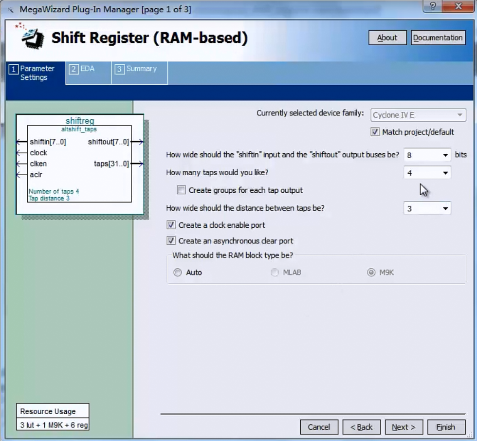Switch to the EDA tab

tap(88, 72)
